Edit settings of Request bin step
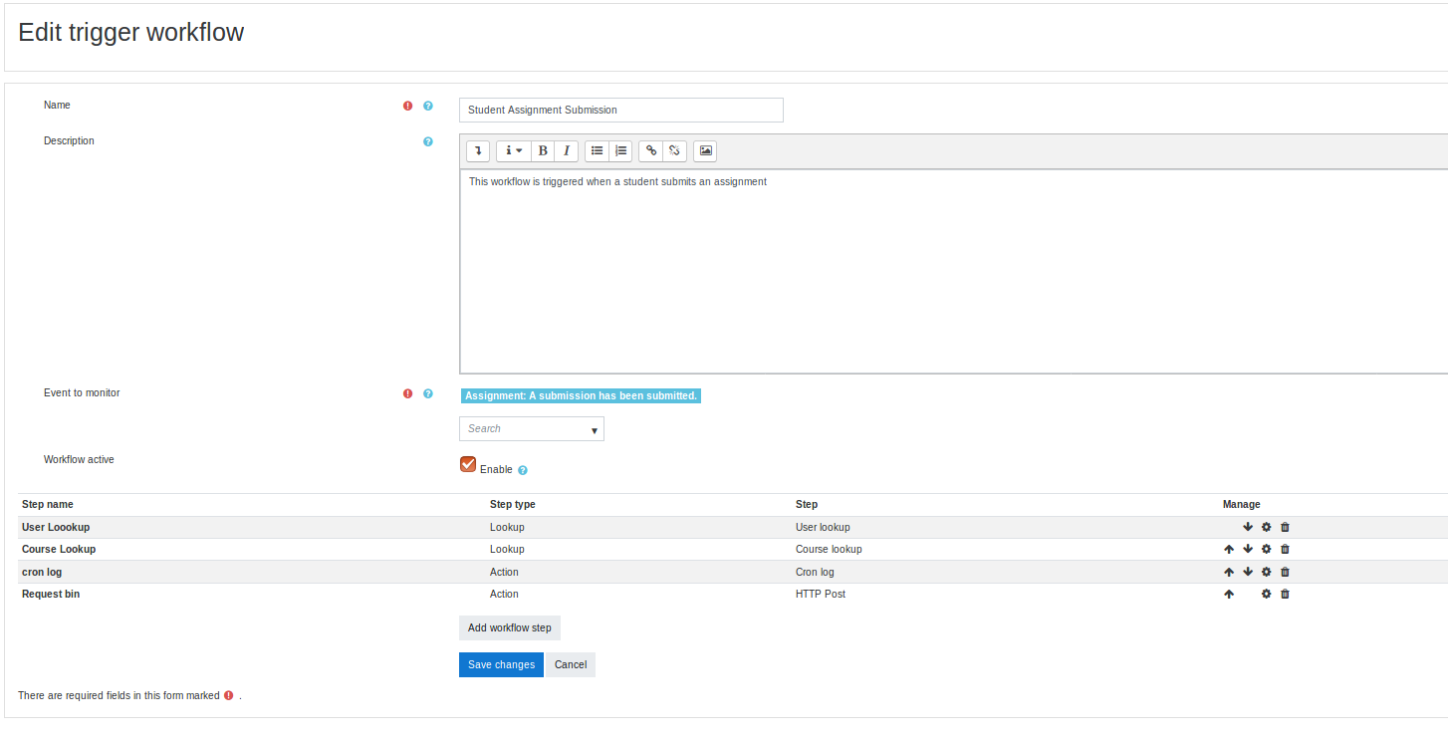The width and height of the screenshot is (1448, 743). click(x=1266, y=594)
